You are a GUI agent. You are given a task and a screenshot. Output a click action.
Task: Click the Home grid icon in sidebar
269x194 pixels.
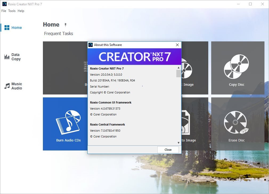pos(7,28)
